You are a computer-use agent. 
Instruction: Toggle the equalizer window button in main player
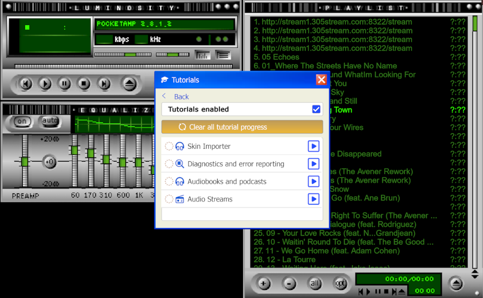tap(203, 55)
